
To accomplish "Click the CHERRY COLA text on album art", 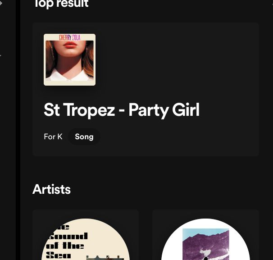I will coord(69,37).
